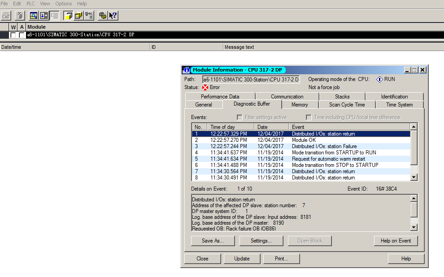Click the key-symbol toolbar icon
Screen dimensions: 444x277
tap(89, 16)
